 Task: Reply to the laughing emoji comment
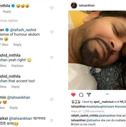pos(7,12)
